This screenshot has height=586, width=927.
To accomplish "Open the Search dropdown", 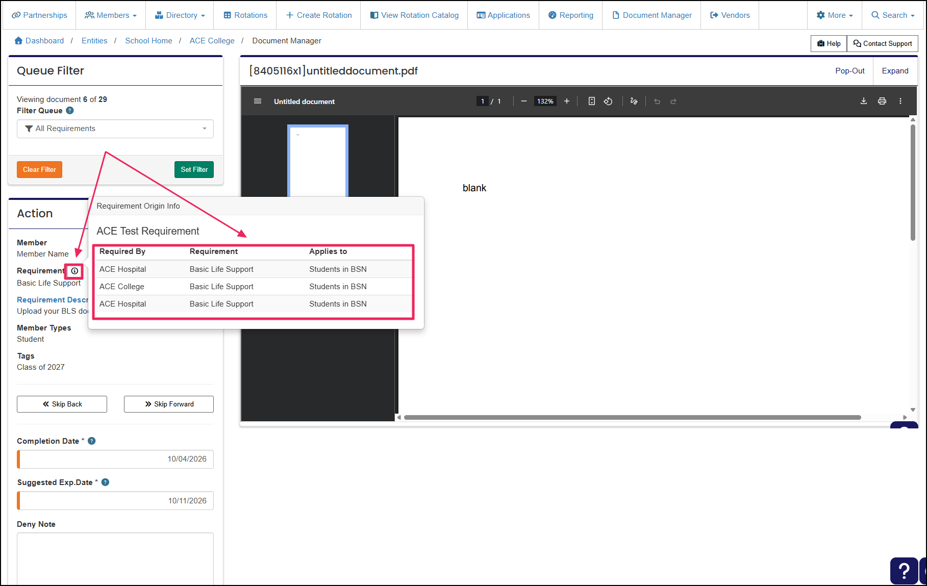I will click(x=893, y=15).
